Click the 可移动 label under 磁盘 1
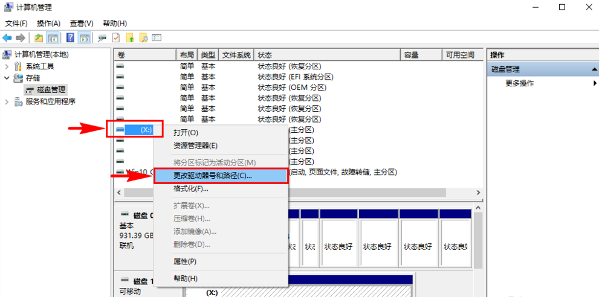599x297 pixels. point(130,292)
